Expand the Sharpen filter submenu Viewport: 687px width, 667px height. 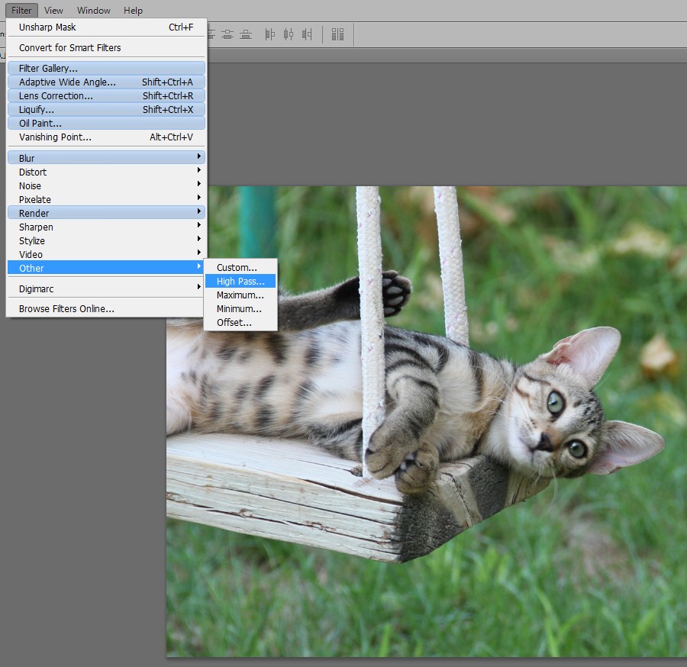106,227
